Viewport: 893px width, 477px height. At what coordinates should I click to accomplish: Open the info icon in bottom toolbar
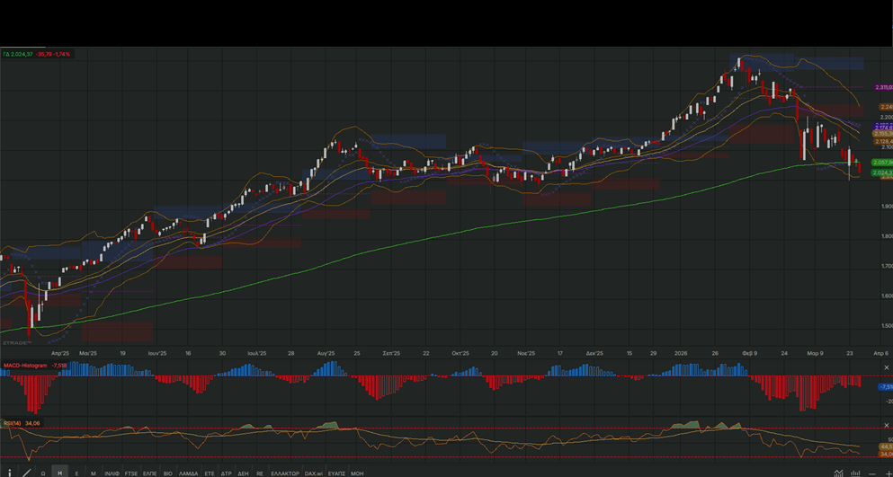point(10,473)
